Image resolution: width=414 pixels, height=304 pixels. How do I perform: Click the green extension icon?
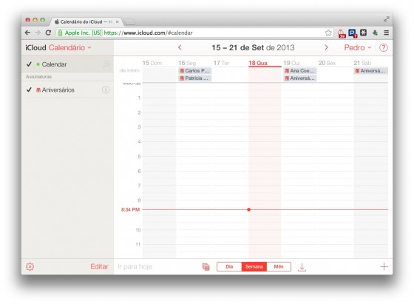point(375,33)
